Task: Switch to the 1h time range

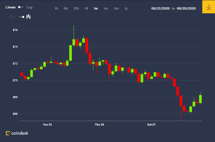Action: (x=56, y=8)
